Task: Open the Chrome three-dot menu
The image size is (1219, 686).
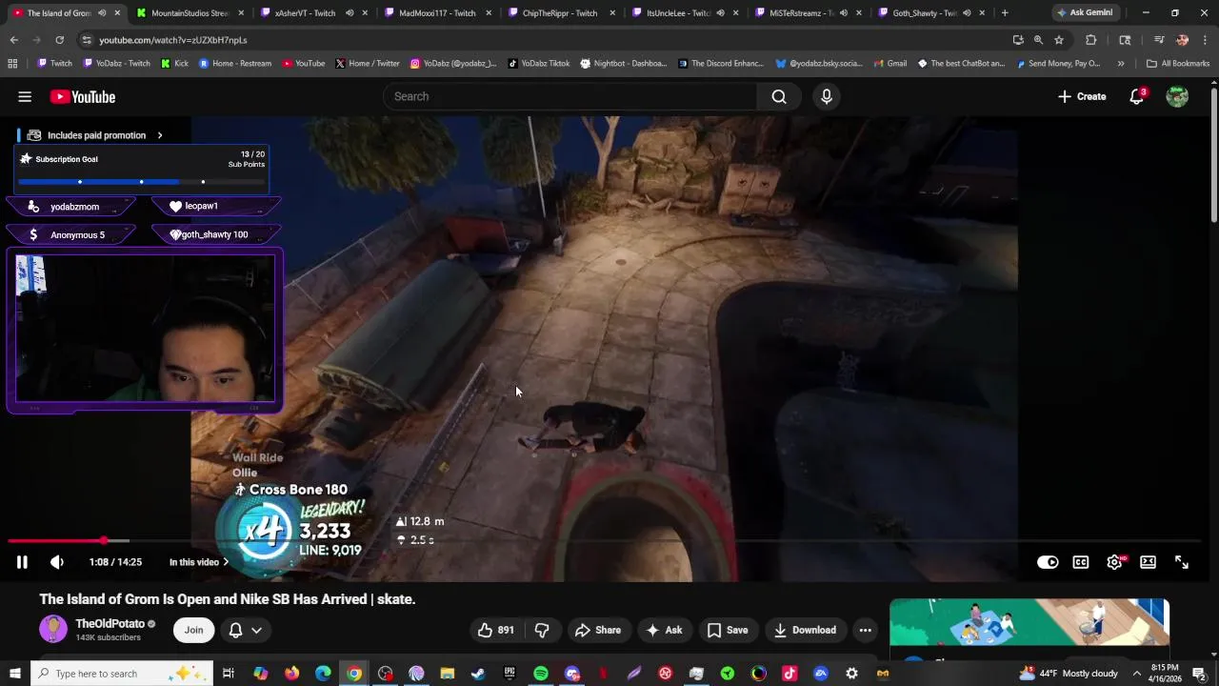Action: click(x=1206, y=40)
